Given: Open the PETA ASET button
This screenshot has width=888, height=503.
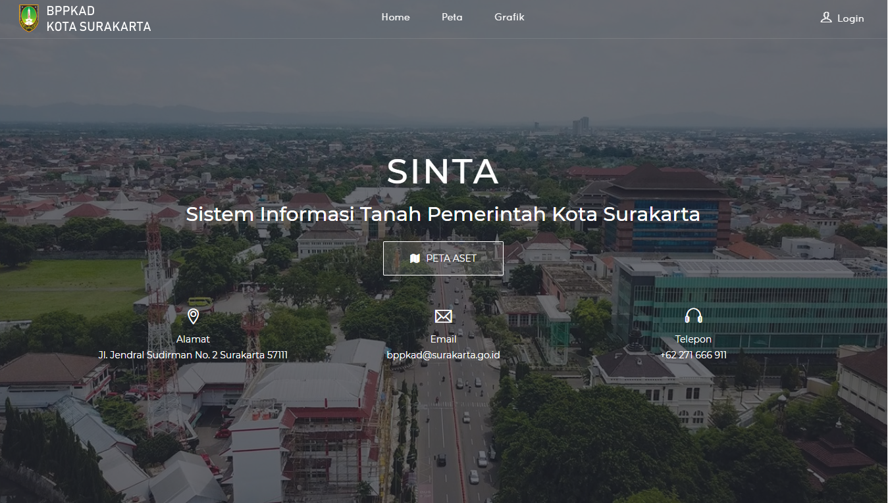Looking at the screenshot, I should point(443,258).
